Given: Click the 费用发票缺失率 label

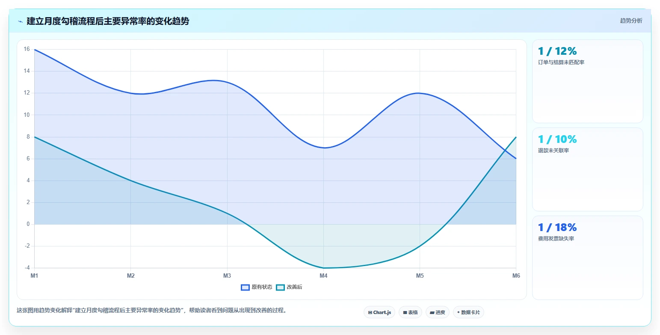Looking at the screenshot, I should 556,239.
